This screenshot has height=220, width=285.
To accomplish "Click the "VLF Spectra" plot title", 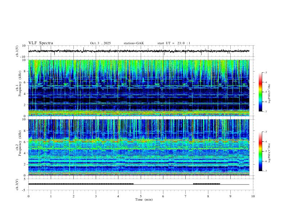I will click(x=41, y=43).
